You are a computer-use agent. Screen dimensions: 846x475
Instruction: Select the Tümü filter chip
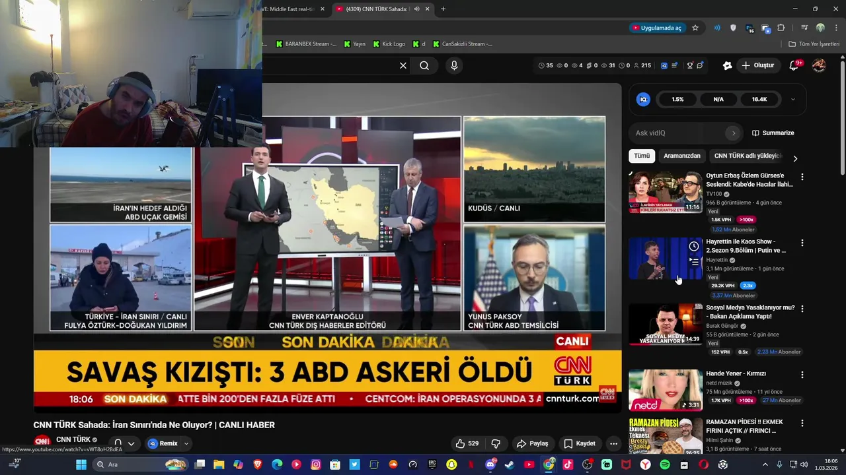coord(642,156)
